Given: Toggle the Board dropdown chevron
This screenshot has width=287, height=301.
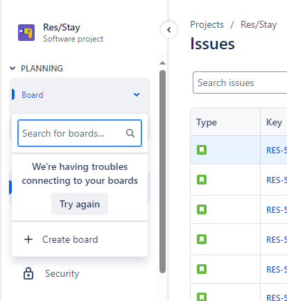Looking at the screenshot, I should point(137,94).
